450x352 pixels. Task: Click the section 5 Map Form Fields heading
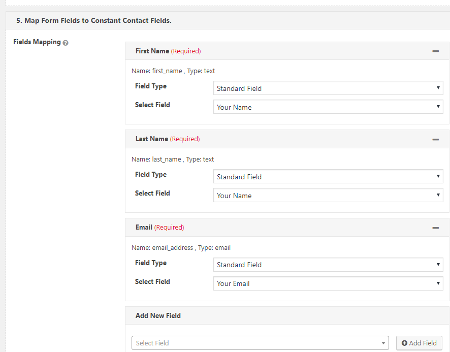point(94,20)
